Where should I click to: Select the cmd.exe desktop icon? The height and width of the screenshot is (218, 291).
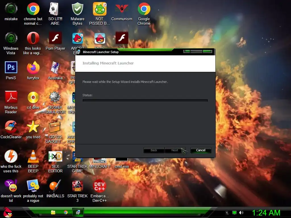[122, 163]
